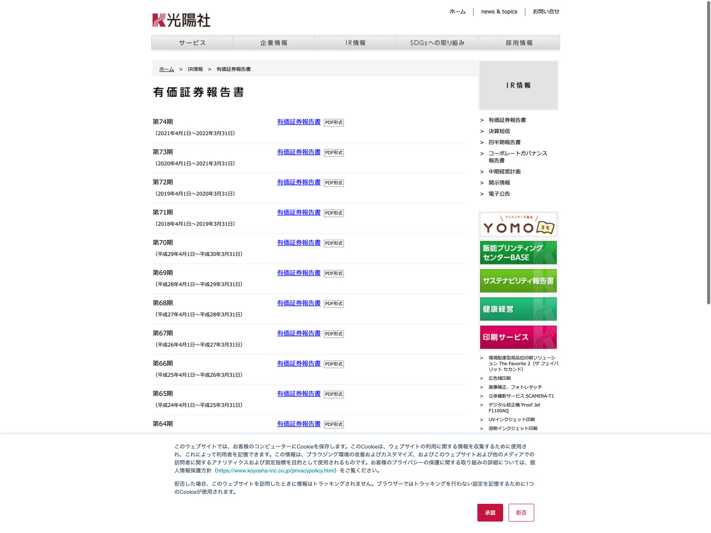The height and width of the screenshot is (533, 711).
Task: Click PDF形式 badge for 第70期
Action: pos(334,243)
